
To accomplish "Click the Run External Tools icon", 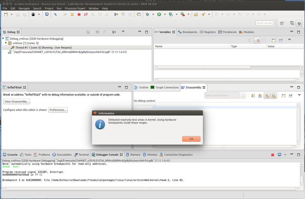I will click(x=183, y=14).
